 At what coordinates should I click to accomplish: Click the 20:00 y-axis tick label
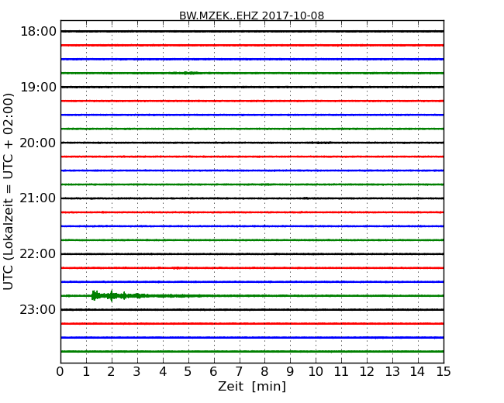tap(38, 143)
